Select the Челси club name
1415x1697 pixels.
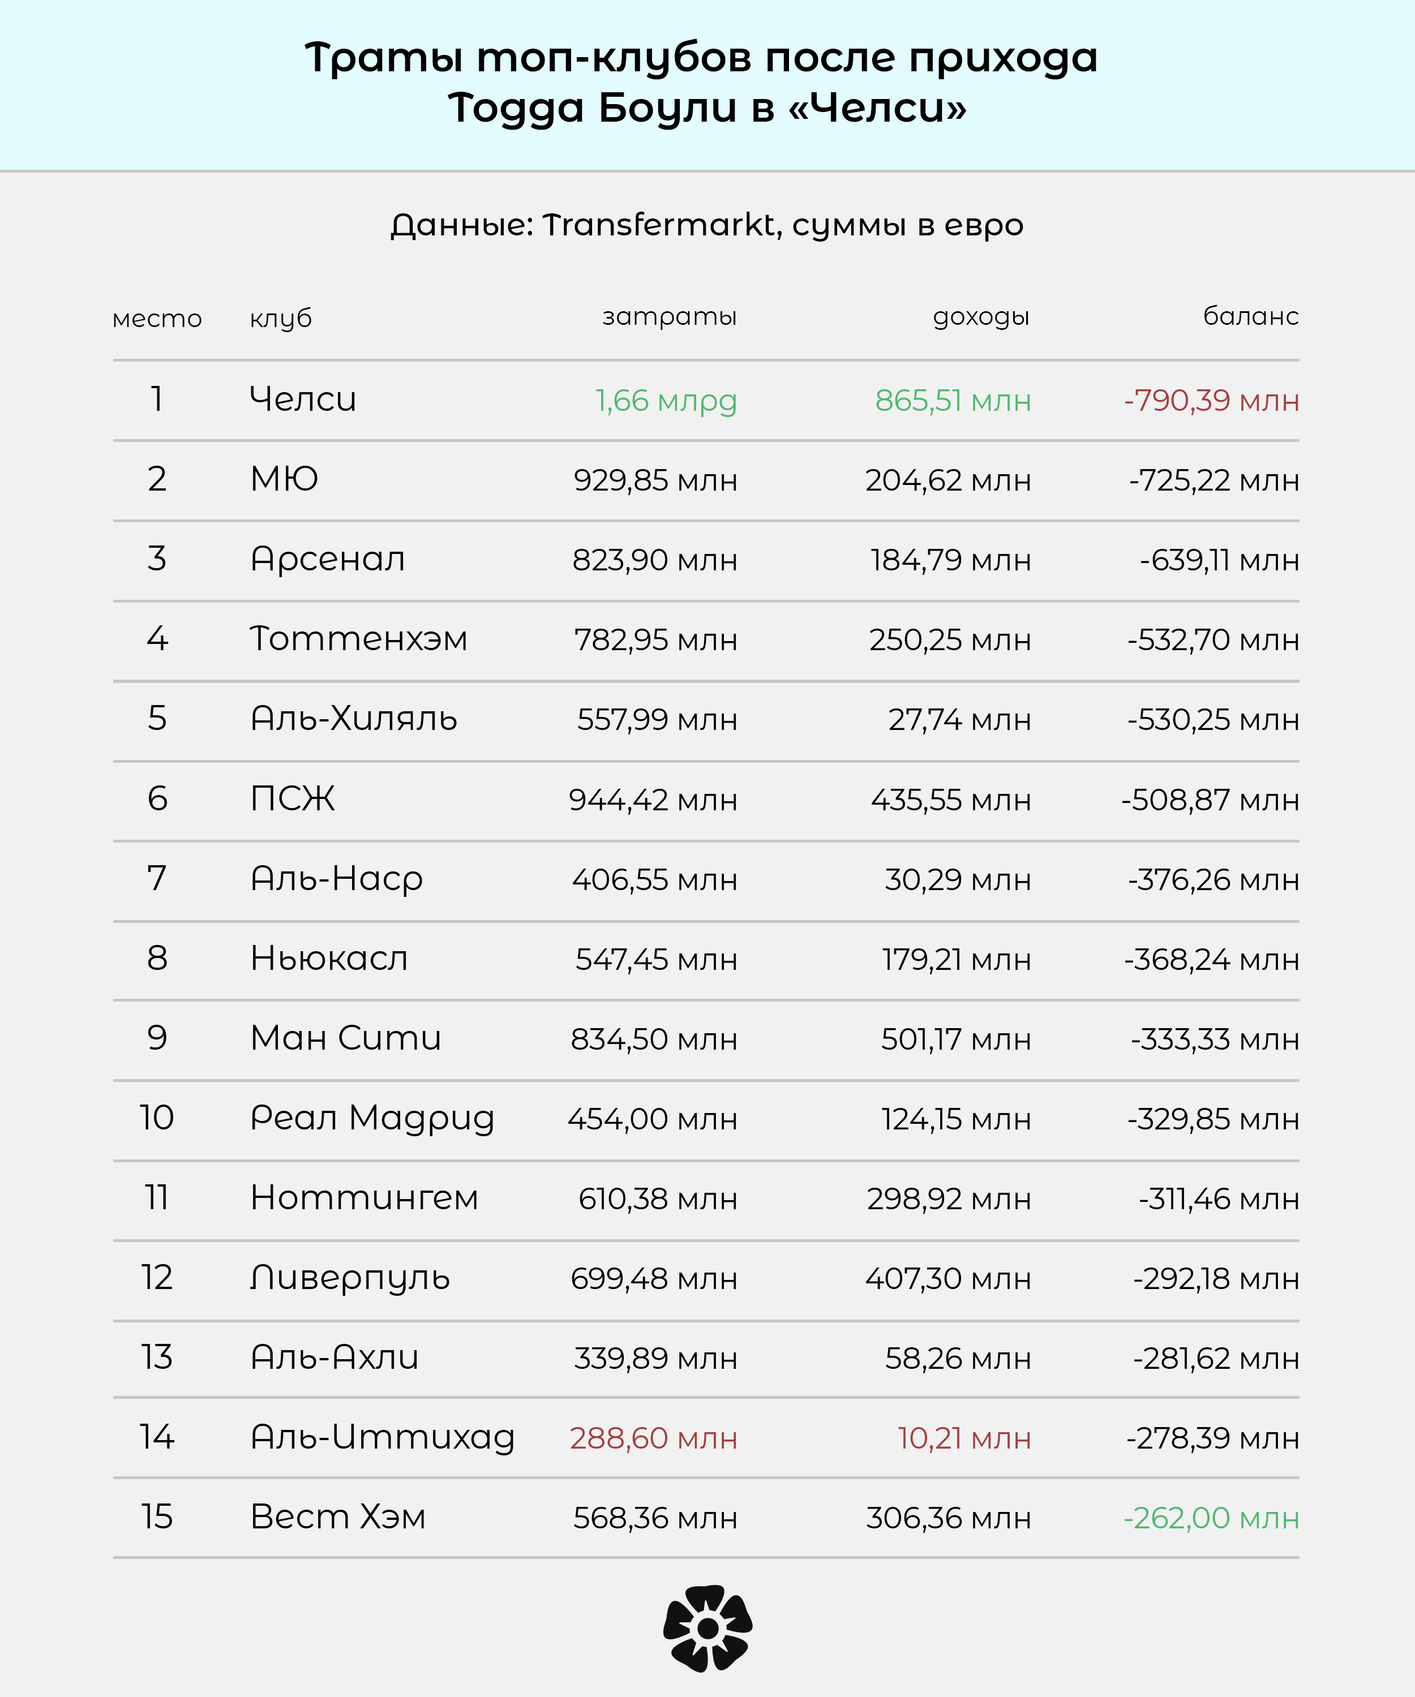click(x=303, y=399)
